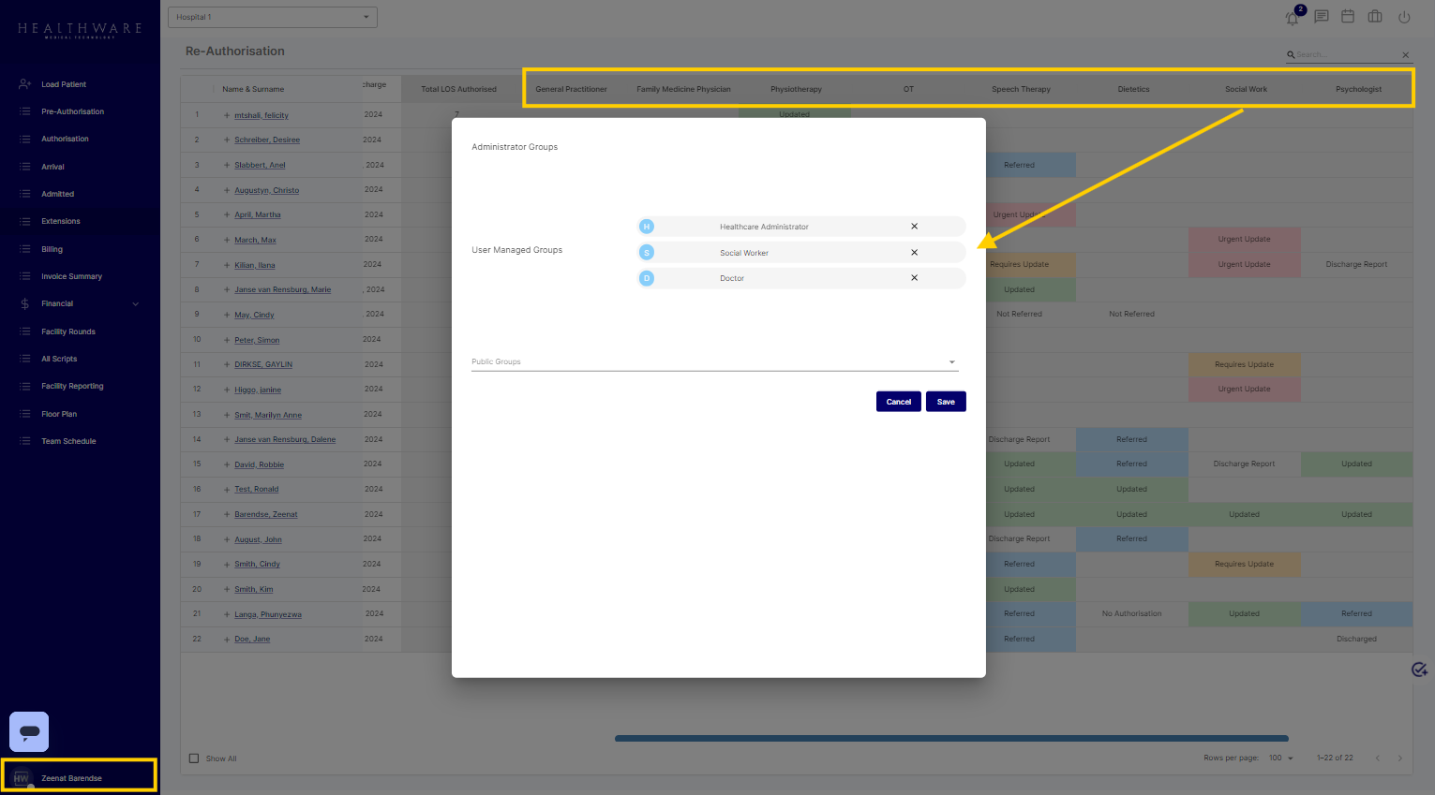Tick the Show All checkbox
The image size is (1435, 795).
click(194, 758)
